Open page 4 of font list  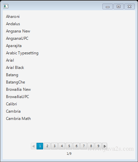(62, 146)
